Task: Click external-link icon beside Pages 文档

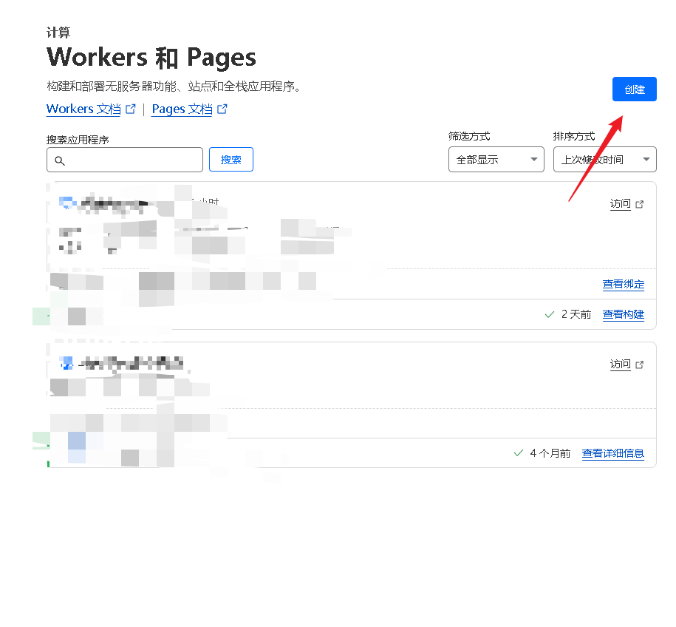Action: 222,109
